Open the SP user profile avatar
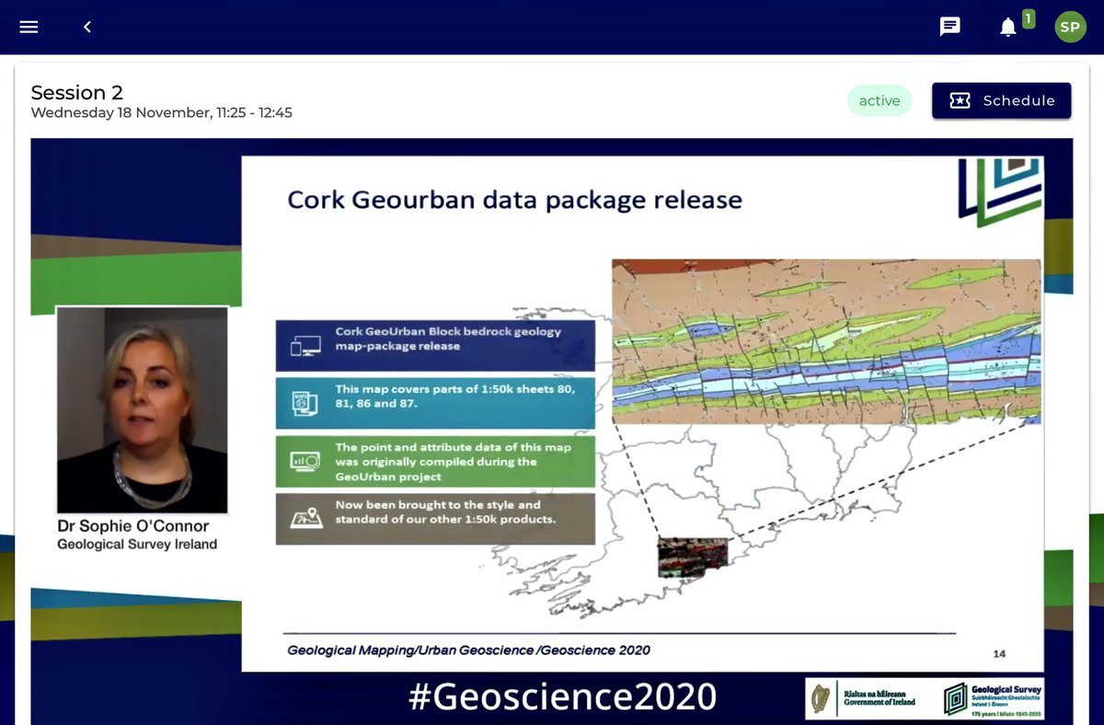The height and width of the screenshot is (725, 1104). (x=1070, y=27)
